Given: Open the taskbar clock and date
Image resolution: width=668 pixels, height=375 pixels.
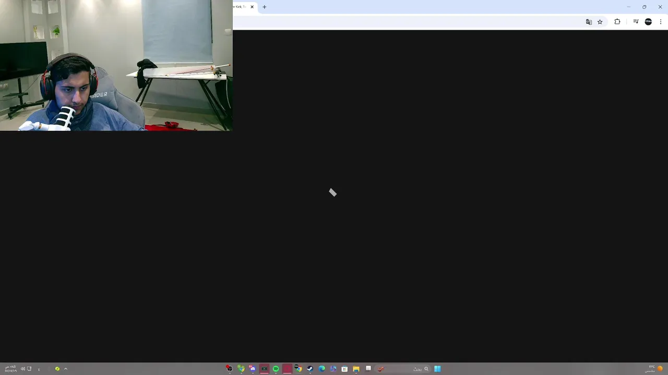Looking at the screenshot, I should pos(10,369).
